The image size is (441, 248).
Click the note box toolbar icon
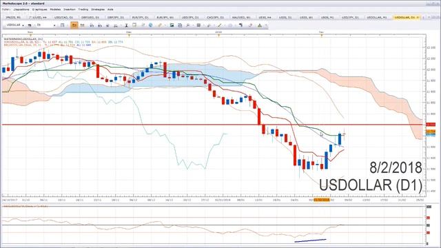click(x=134, y=25)
